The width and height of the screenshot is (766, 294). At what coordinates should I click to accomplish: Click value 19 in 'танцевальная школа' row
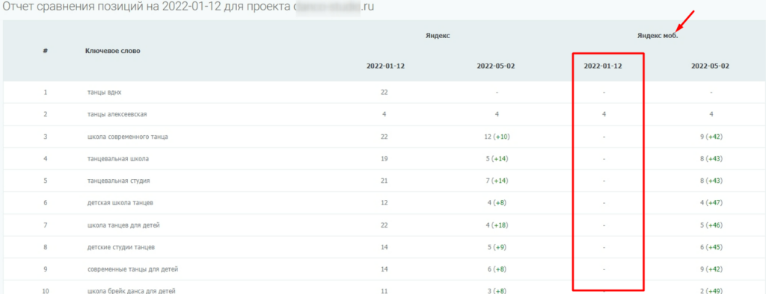point(384,159)
